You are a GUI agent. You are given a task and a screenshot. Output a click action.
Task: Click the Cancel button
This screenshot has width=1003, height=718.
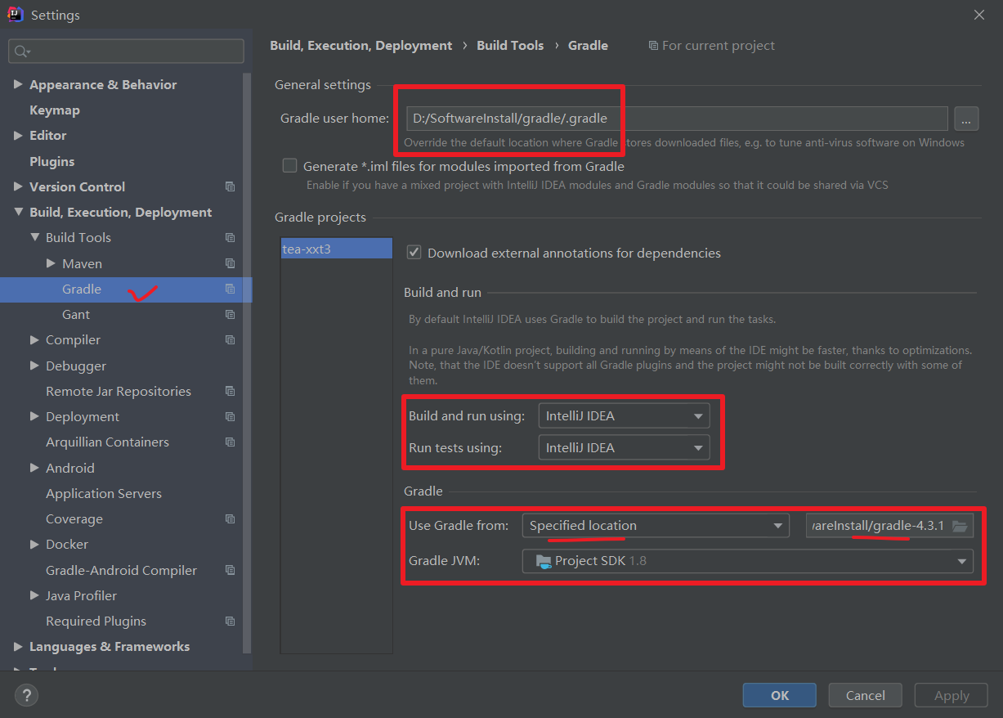pyautogui.click(x=866, y=695)
